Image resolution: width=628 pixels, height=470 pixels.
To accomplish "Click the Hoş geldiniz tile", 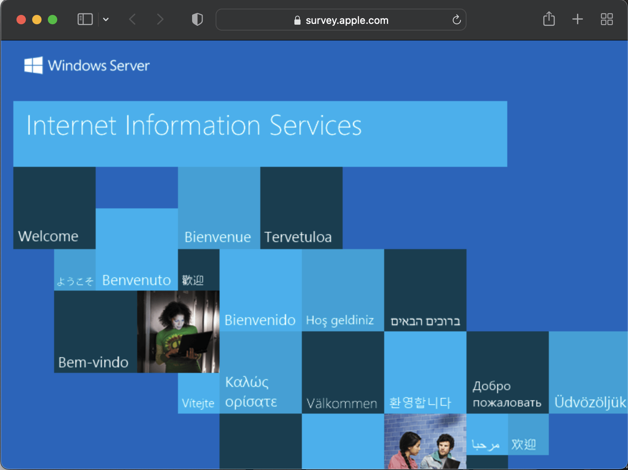I will (343, 290).
